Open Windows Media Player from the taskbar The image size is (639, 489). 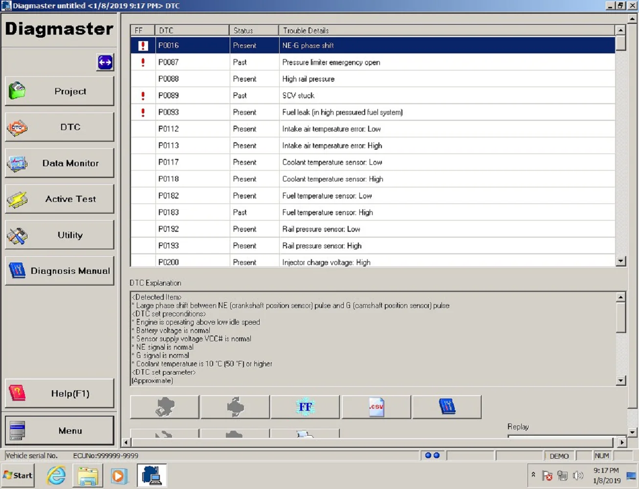coord(119,476)
